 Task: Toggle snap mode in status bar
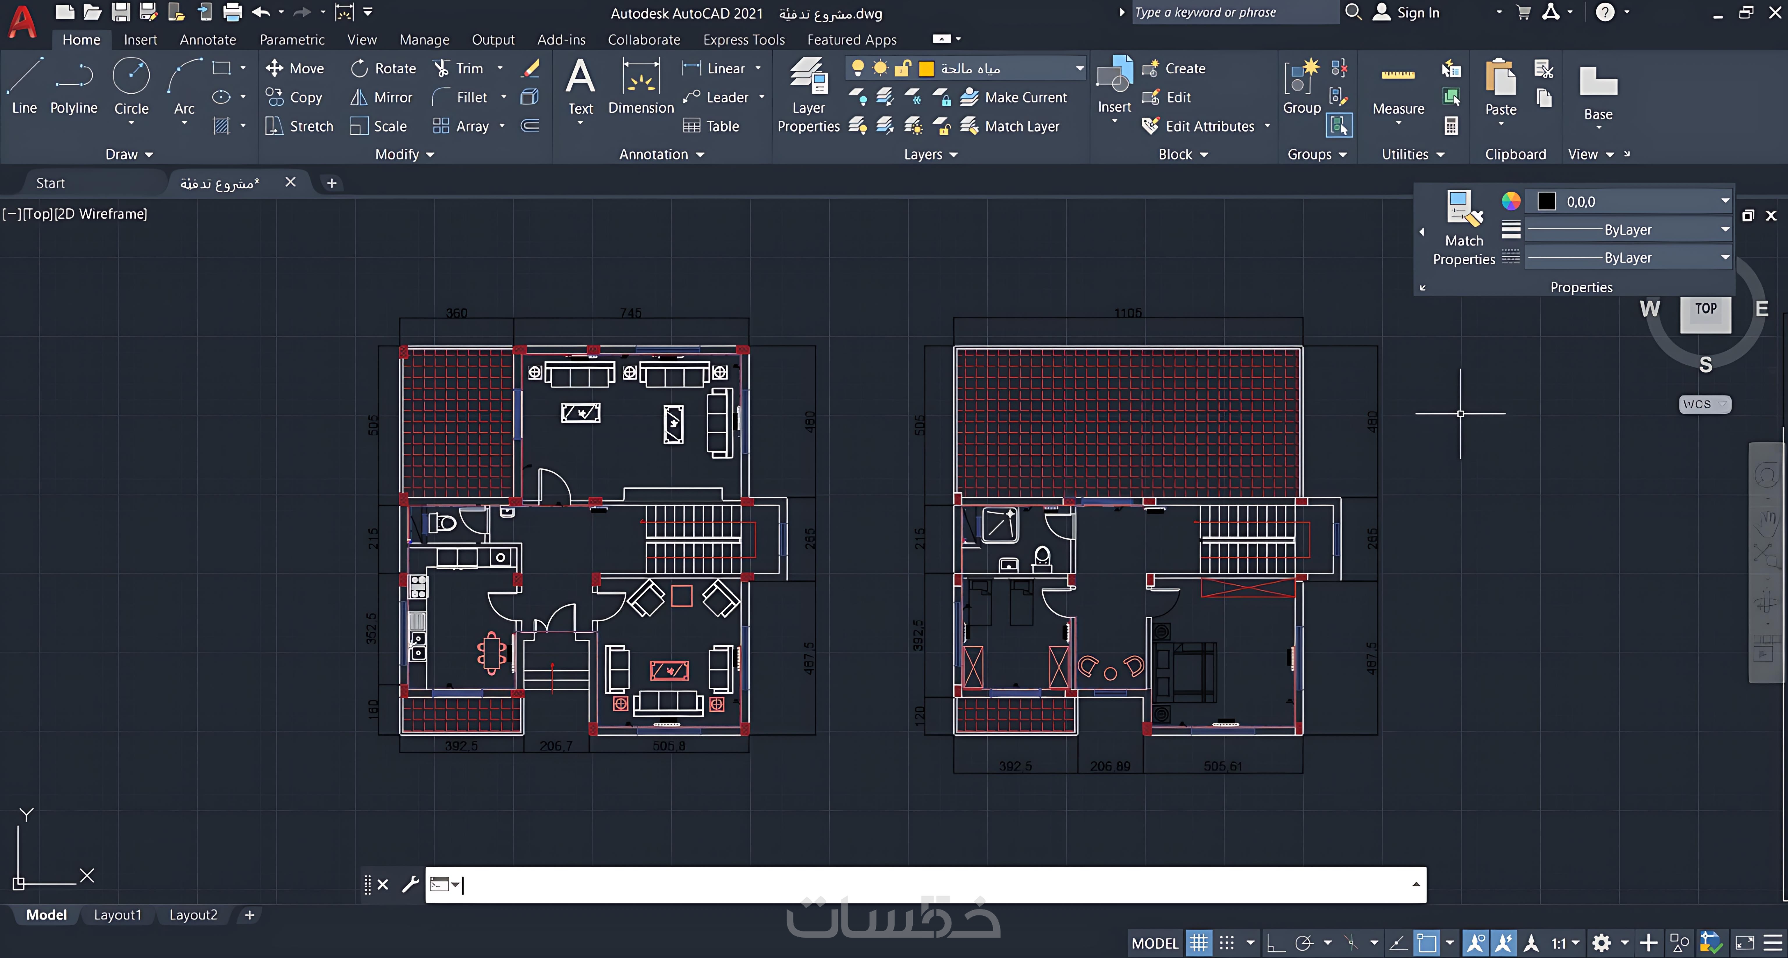(x=1227, y=943)
